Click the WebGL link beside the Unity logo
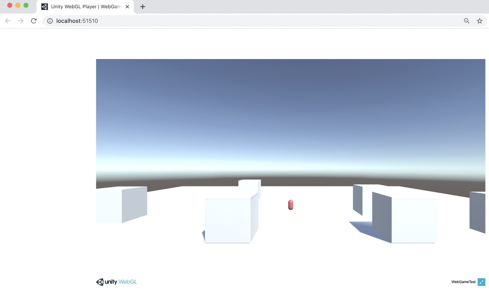Image resolution: width=489 pixels, height=293 pixels. (x=127, y=282)
